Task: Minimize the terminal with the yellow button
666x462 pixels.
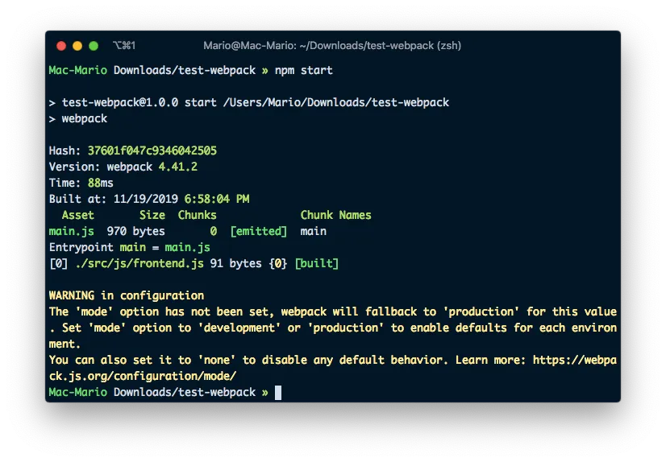Action: (x=77, y=46)
